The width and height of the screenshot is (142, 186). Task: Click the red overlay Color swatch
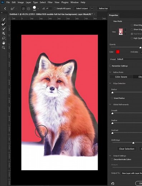[x=118, y=52]
